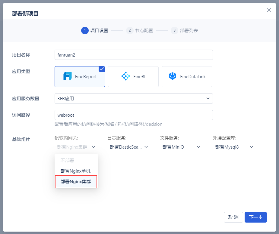Click the FineReport logo icon
Screen dimensions: 279x234
[x=68, y=76]
